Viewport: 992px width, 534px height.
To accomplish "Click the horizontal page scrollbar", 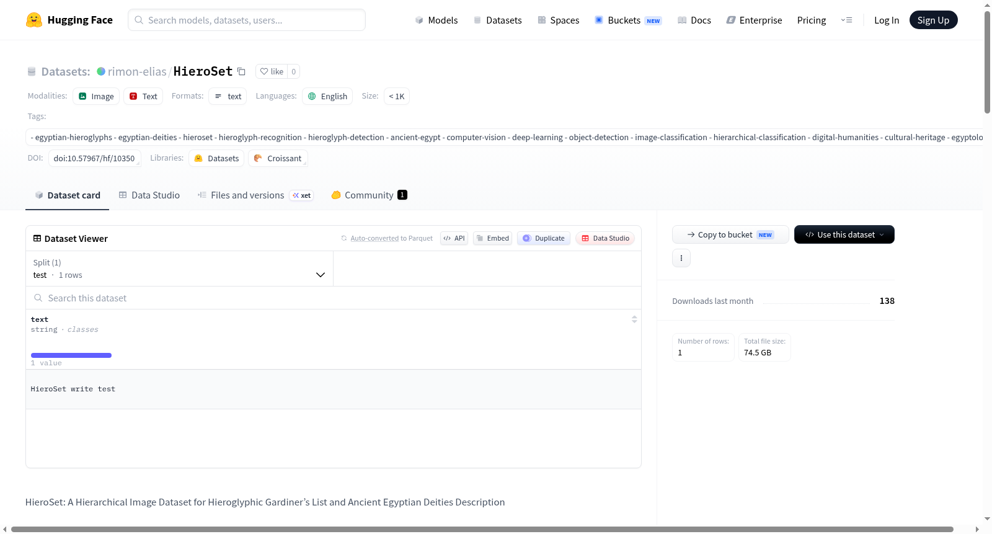I will pos(482,529).
